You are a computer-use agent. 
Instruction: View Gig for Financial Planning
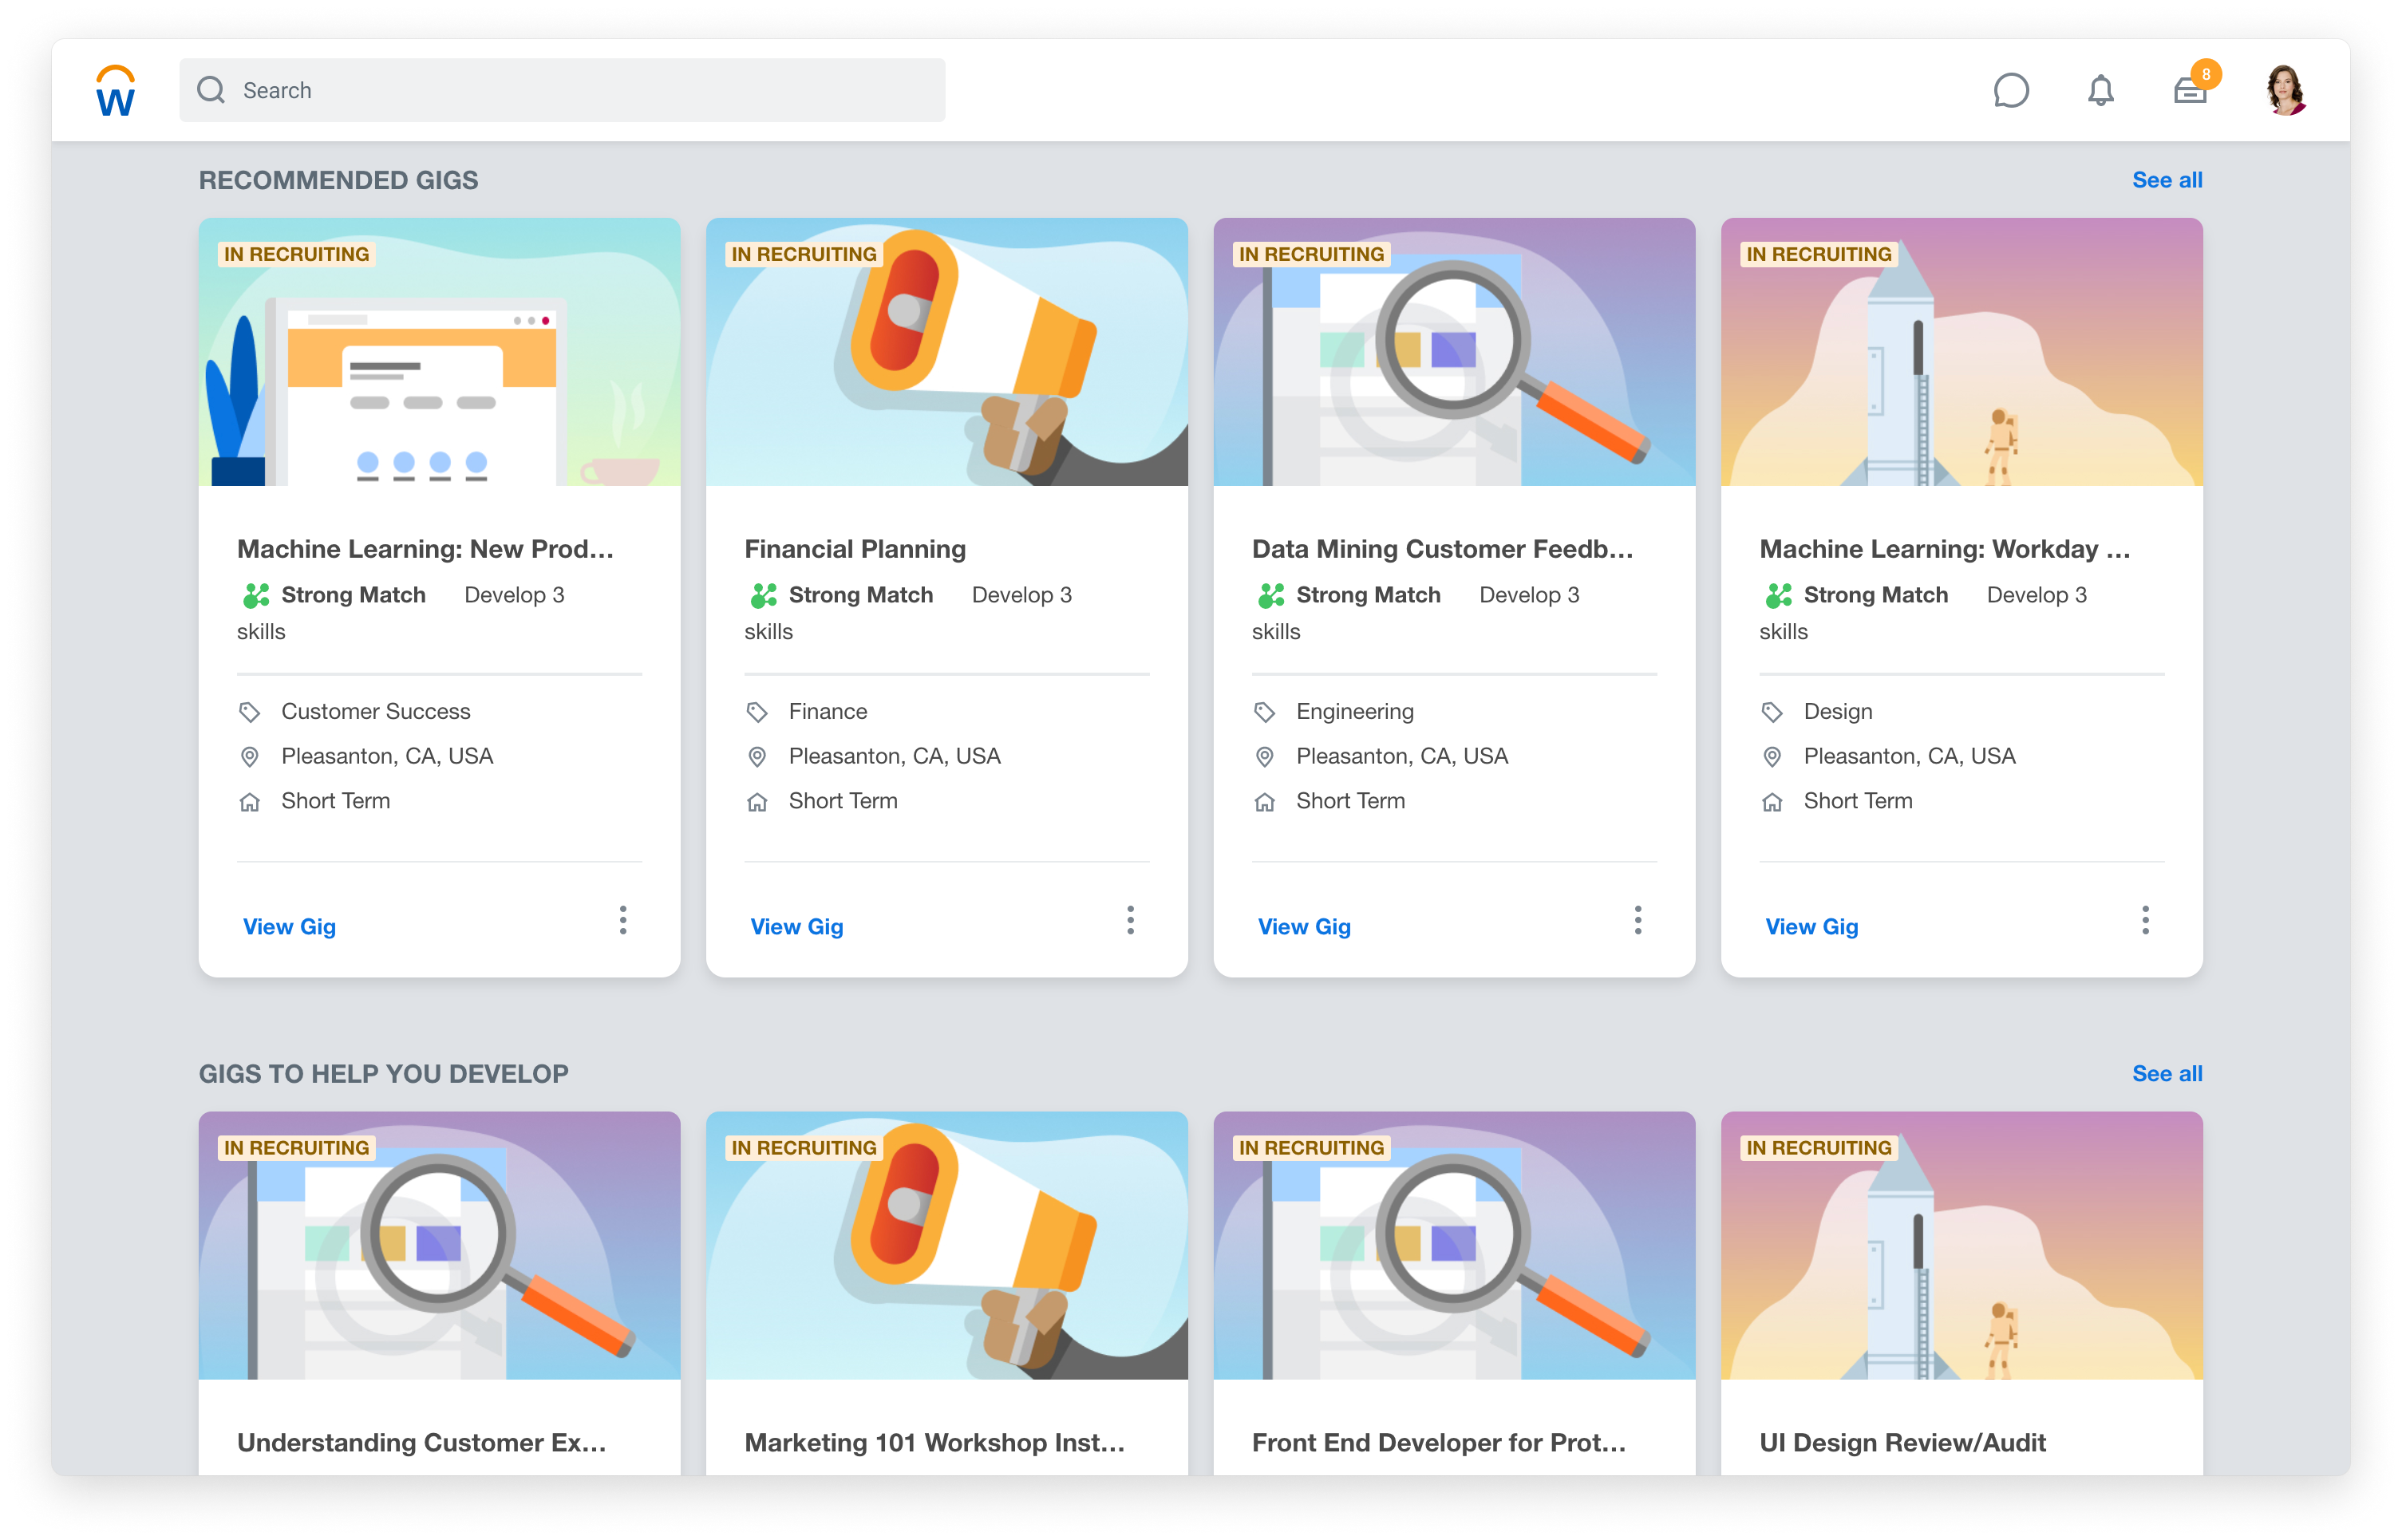pyautogui.click(x=797, y=927)
